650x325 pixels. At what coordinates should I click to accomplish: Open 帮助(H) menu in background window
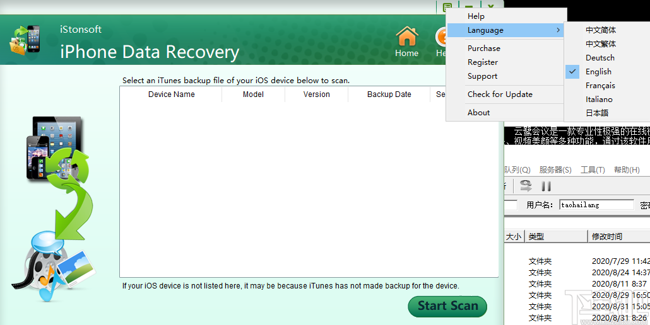tap(627, 170)
